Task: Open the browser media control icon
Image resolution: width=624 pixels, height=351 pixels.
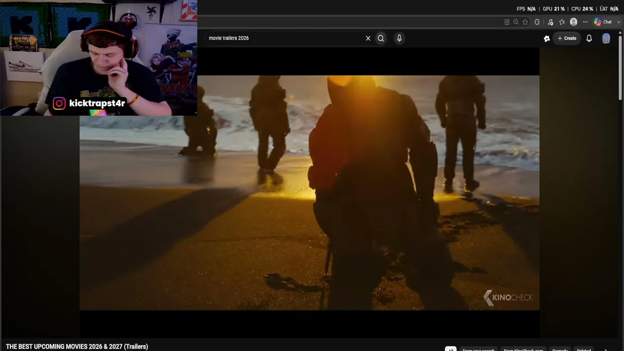Action: [x=550, y=22]
